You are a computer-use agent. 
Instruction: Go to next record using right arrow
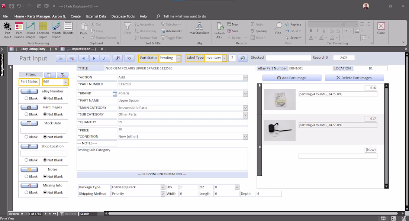pos(94,58)
